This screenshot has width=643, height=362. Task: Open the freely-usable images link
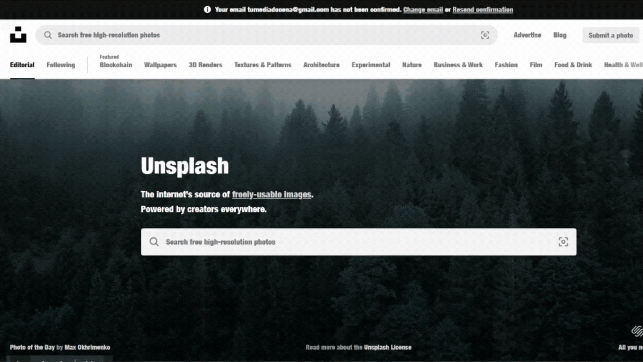(x=271, y=194)
